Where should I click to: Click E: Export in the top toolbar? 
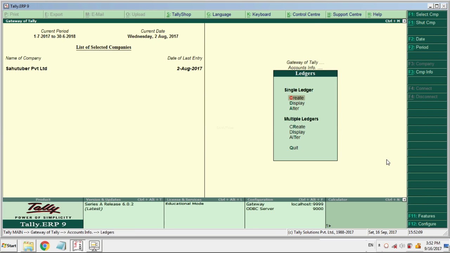(x=53, y=14)
